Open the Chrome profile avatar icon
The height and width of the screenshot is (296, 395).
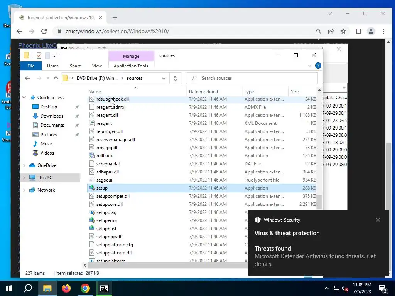371,31
